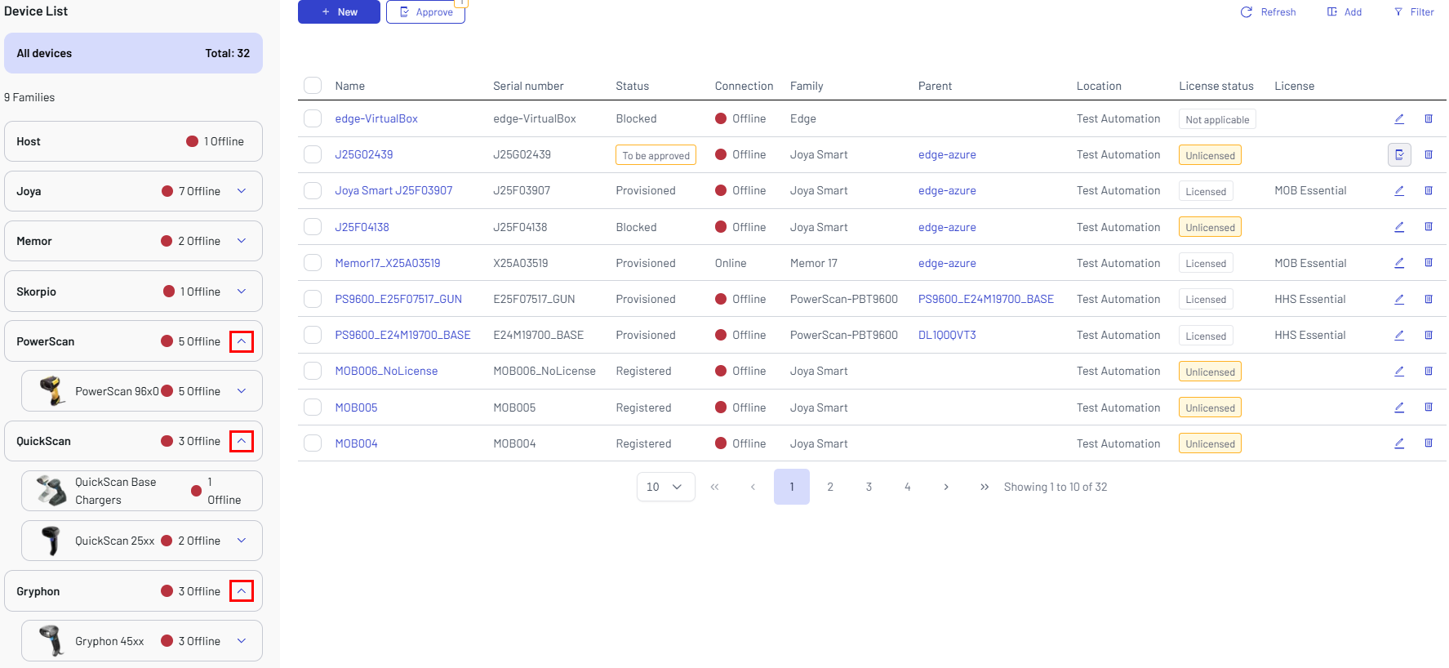Edit the edge-VirtualBox device row
The height and width of the screenshot is (668, 1449).
(1398, 118)
